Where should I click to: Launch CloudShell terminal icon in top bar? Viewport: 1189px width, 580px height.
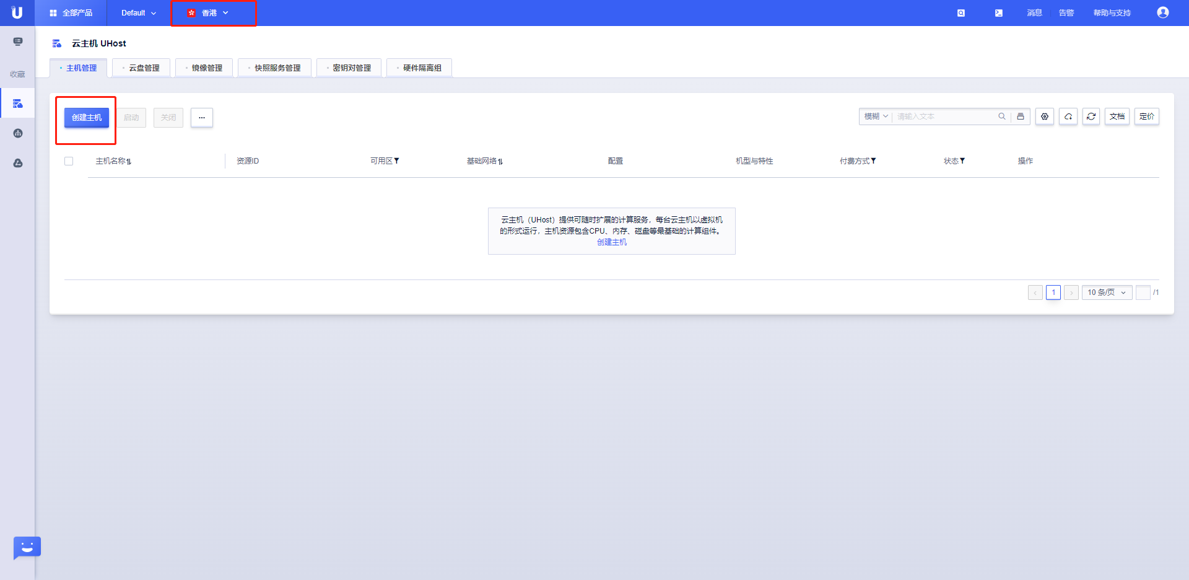(998, 12)
